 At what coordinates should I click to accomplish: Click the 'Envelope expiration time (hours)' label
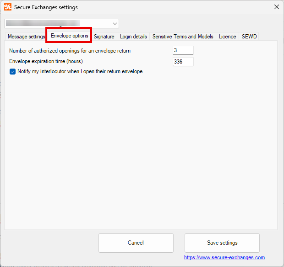tap(46, 61)
